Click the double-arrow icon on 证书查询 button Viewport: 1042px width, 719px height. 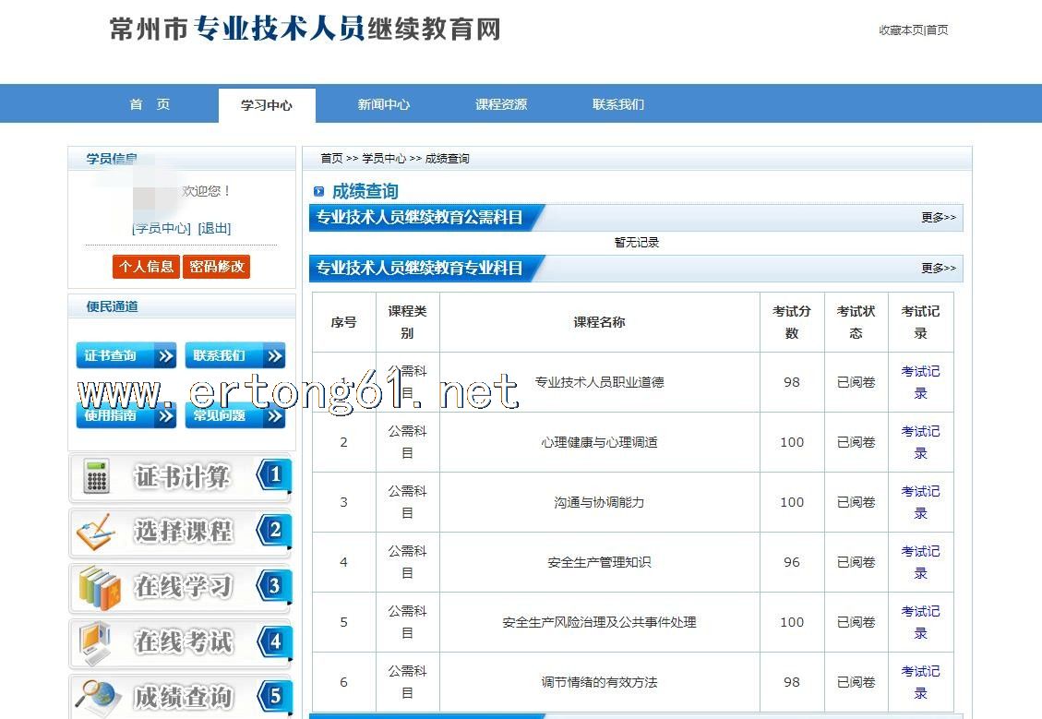(165, 356)
